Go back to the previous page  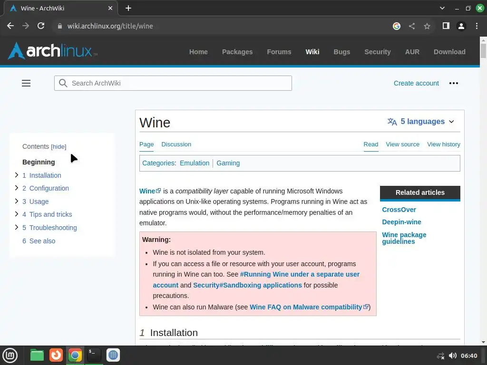coord(10,26)
